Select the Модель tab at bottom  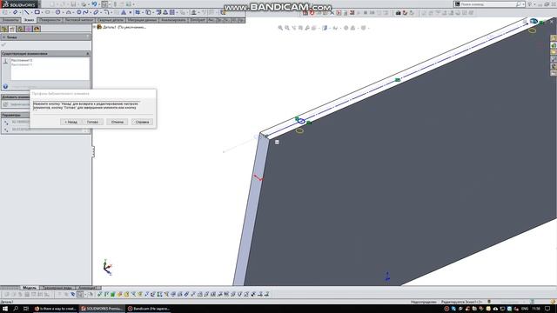click(29, 288)
